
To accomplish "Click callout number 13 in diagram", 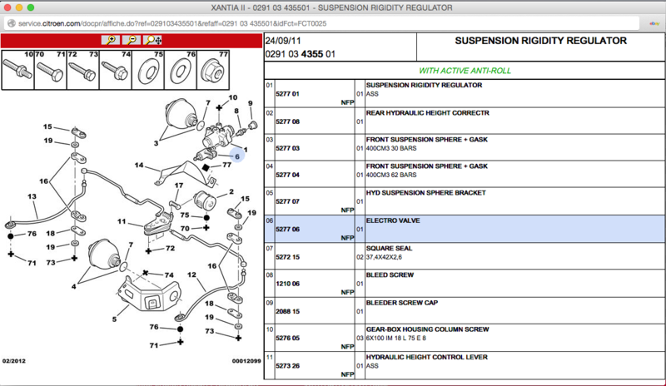I will click(x=32, y=196).
